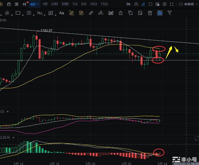199x165 pixels.
Task: Click the 2月 16 date axis label
Action: (x=19, y=164)
